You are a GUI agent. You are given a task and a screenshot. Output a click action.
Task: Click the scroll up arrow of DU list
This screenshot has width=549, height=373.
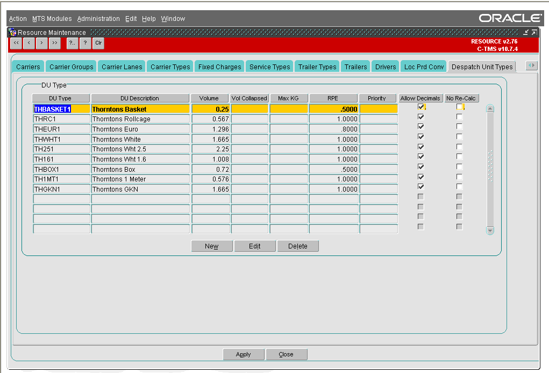point(490,109)
